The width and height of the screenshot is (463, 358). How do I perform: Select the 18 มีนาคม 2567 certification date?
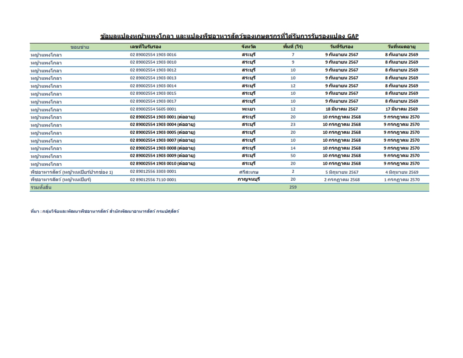click(x=342, y=109)
